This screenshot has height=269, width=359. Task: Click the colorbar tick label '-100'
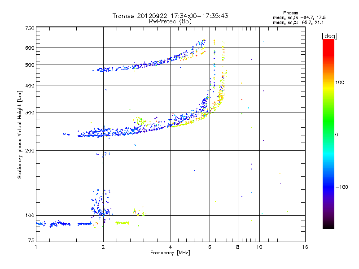(341, 187)
